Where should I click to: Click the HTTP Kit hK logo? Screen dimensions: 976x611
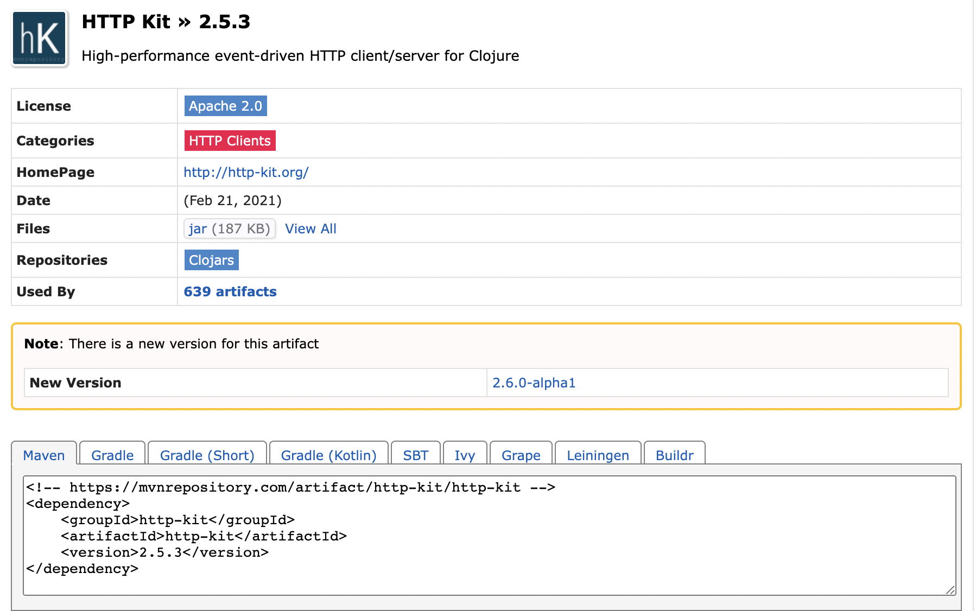coord(40,39)
